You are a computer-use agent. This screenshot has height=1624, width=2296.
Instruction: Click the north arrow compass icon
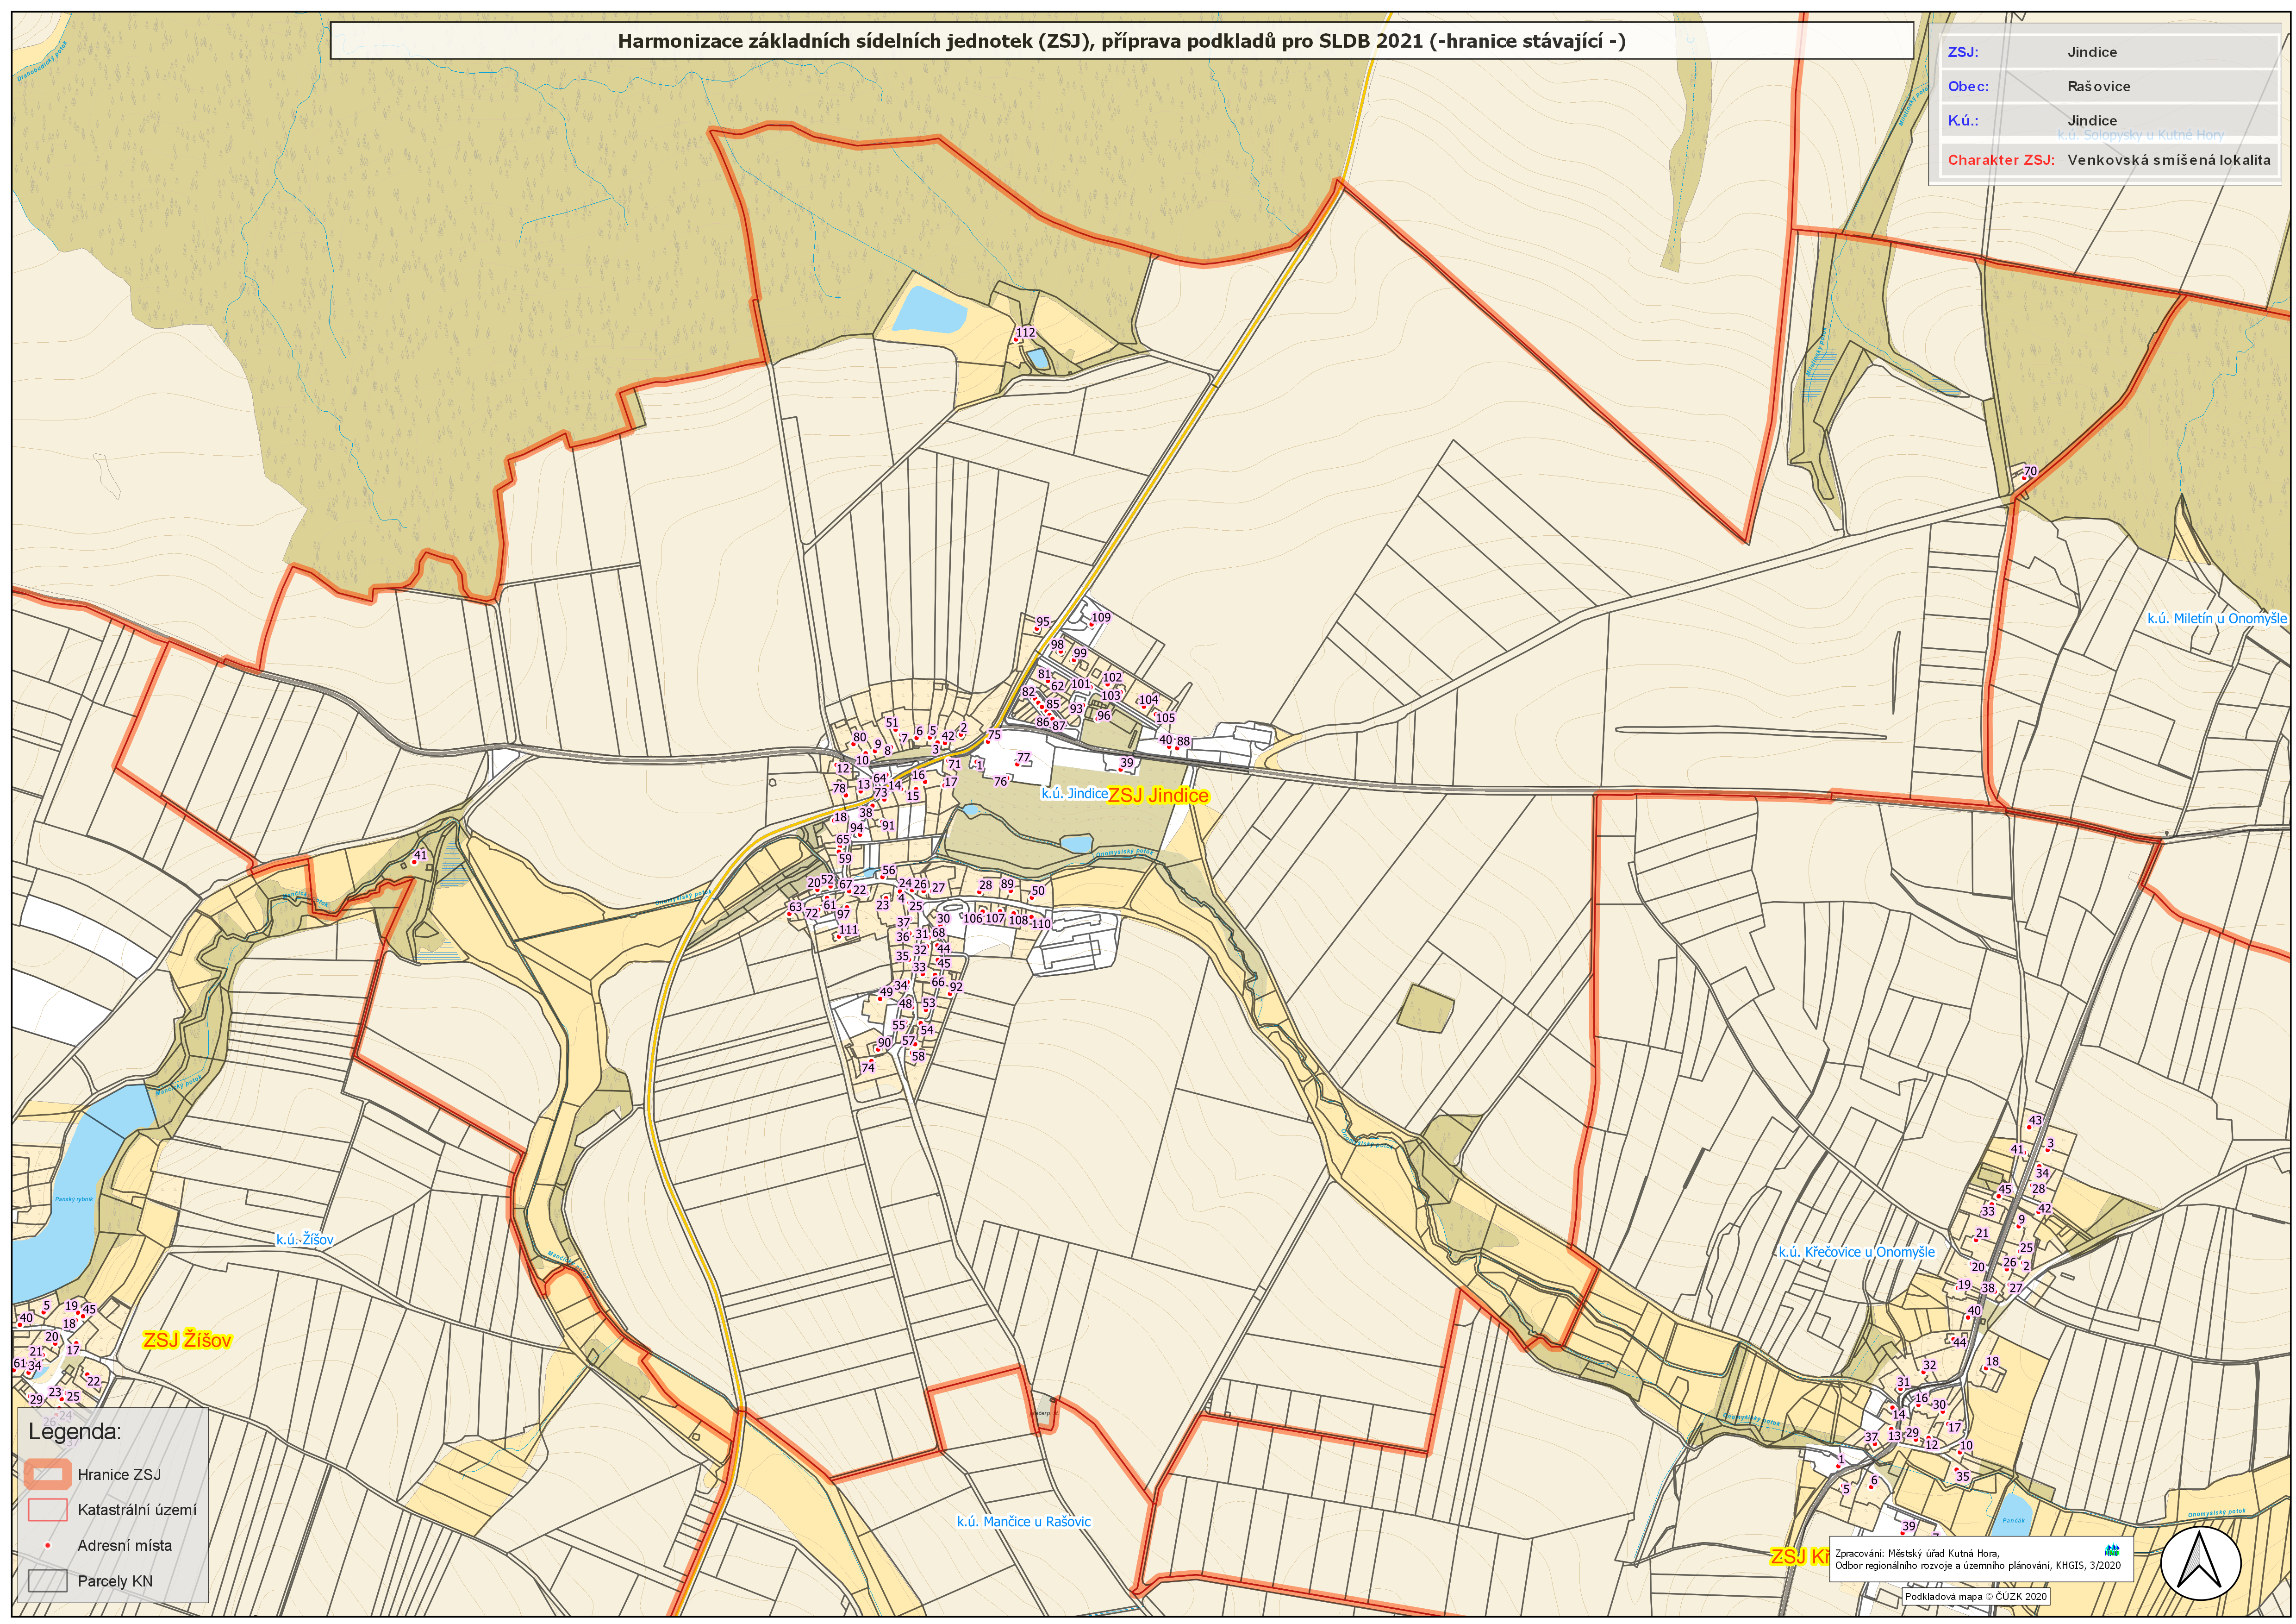tap(2200, 1562)
